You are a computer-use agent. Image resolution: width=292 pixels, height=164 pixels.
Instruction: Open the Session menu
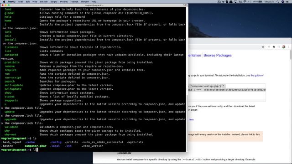[x=44, y=2]
